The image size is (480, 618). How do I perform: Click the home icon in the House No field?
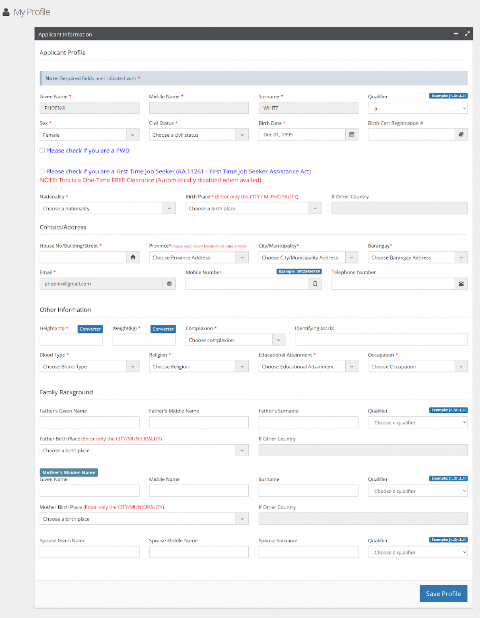[133, 257]
